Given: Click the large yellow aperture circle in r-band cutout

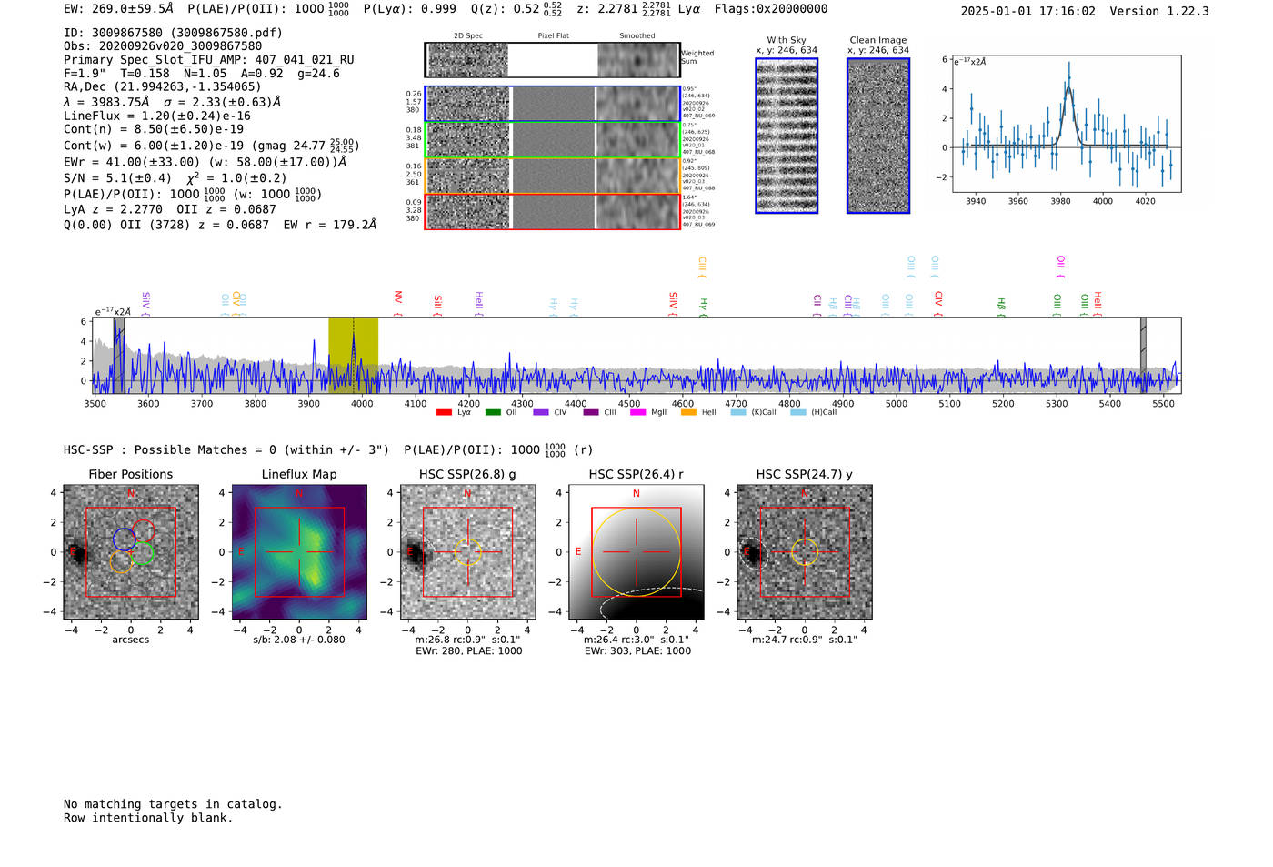Looking at the screenshot, I should click(x=636, y=552).
